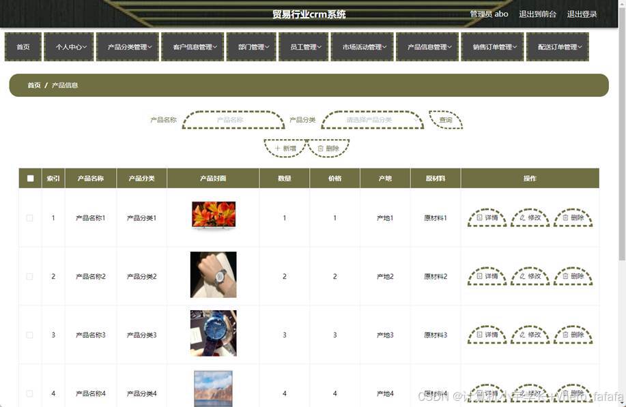Open the wristwatch cover image of 产品名称2

tap(213, 275)
